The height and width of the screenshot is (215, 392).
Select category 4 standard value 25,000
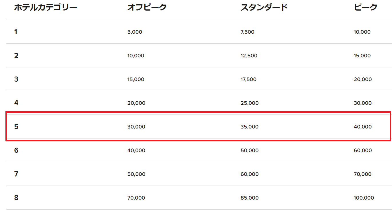(x=249, y=103)
